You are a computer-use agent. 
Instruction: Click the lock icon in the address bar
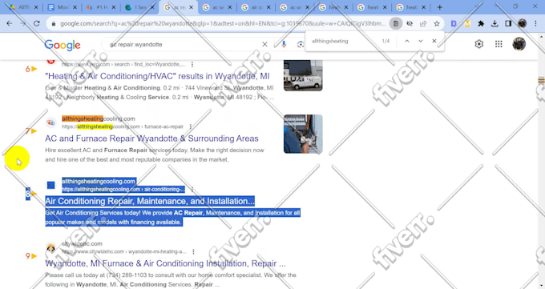(x=54, y=24)
